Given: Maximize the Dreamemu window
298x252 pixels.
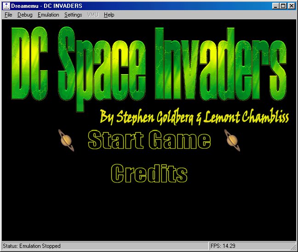Looking at the screenshot, I should [x=283, y=6].
